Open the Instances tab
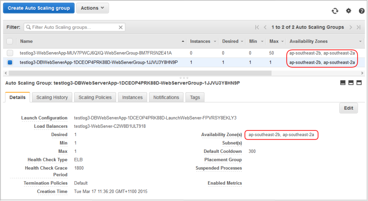Screen dimensions: 368x201 132,97
